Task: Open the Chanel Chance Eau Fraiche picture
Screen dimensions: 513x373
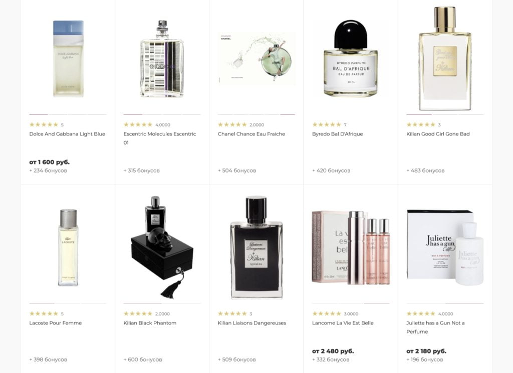Action: coord(256,59)
